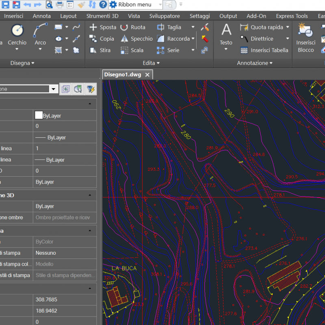Screen dimensions: 325x325
Task: Open the help question mark icon
Action: (x=103, y=4)
